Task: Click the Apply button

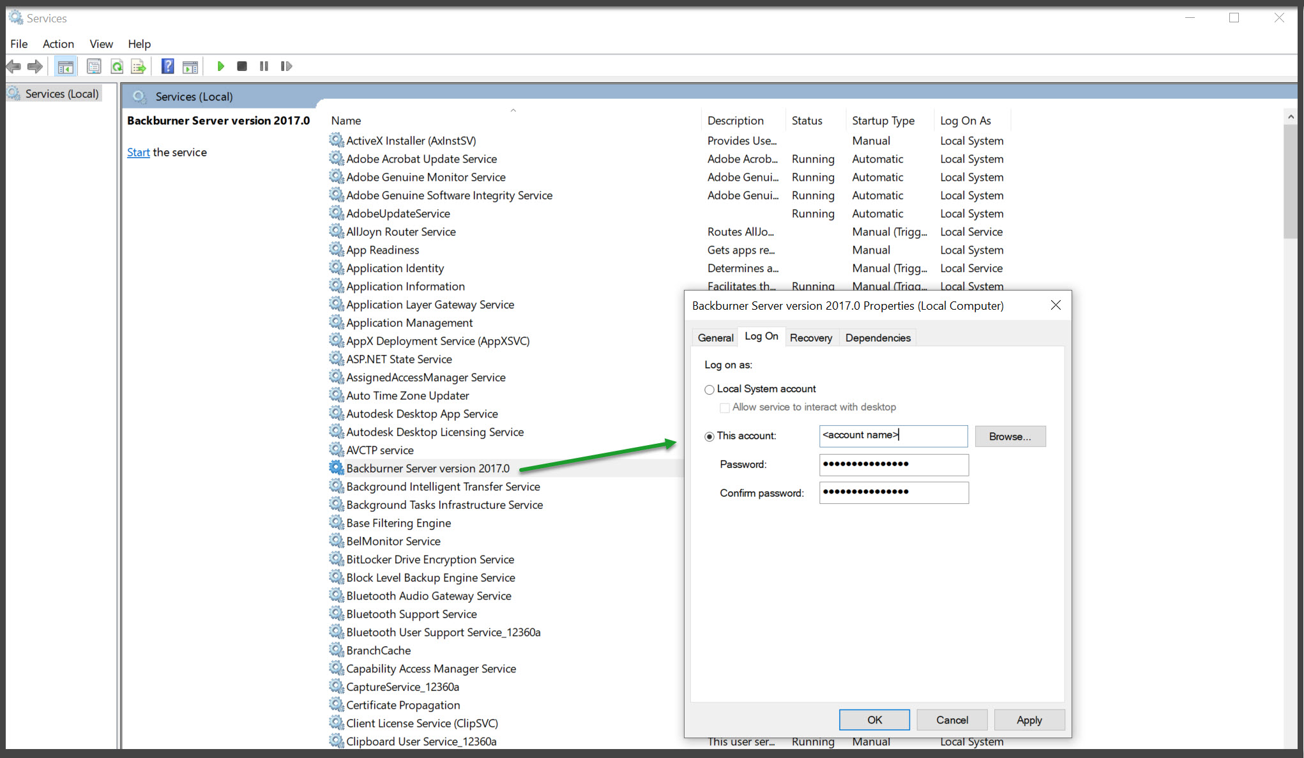Action: (1029, 720)
